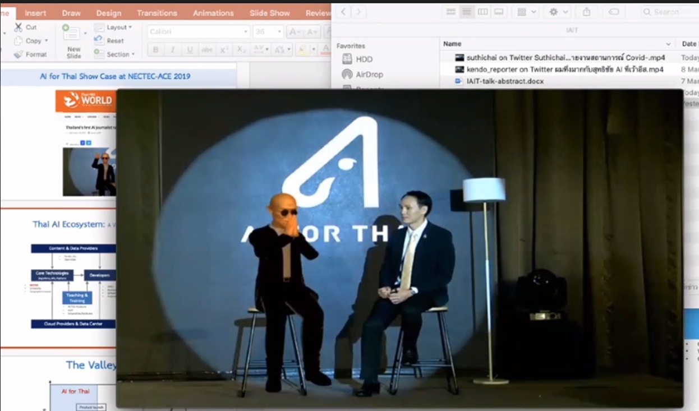The width and height of the screenshot is (699, 411).
Task: Go forward in the Finder window
Action: [x=359, y=12]
